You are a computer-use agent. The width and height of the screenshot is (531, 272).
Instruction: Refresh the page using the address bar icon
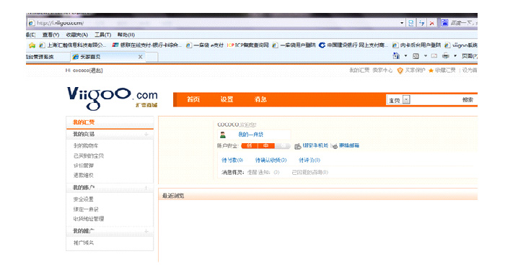(421, 23)
